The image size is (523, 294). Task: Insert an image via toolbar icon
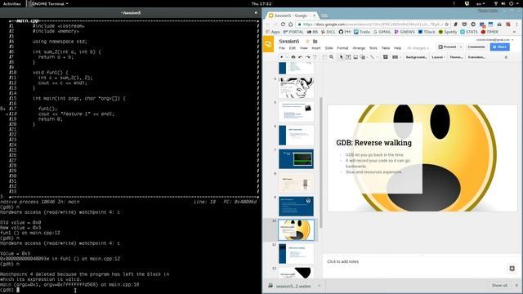tap(355, 57)
